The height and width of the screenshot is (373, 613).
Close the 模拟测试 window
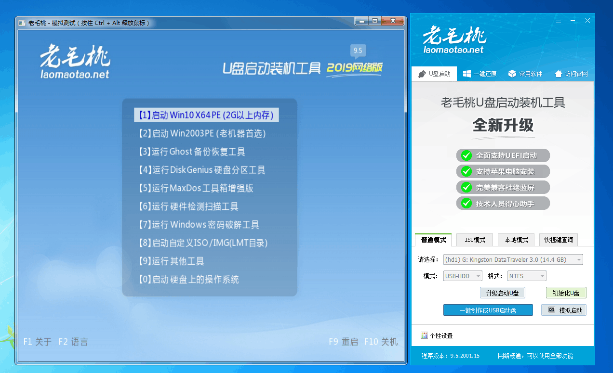(393, 21)
